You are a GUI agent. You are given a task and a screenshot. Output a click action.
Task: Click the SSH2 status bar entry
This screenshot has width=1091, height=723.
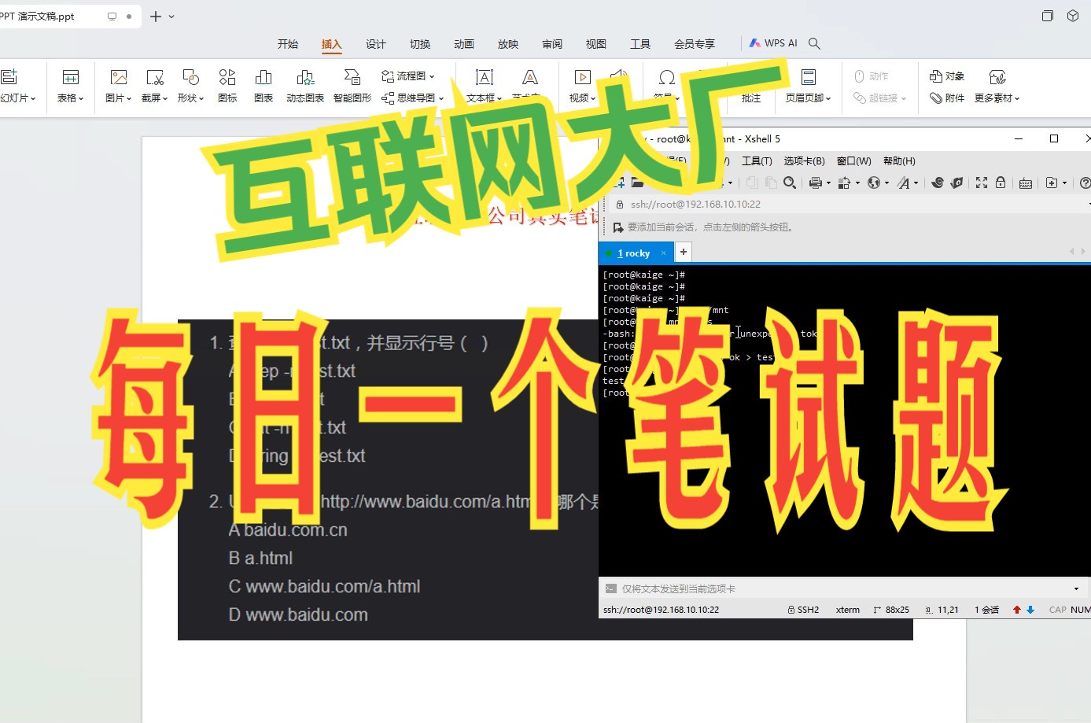click(803, 610)
